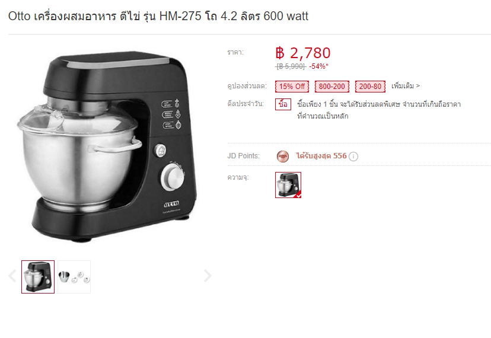Screen dimensions: 491x338
Task: Open the second thumbnail showing accessories
Action: point(74,277)
